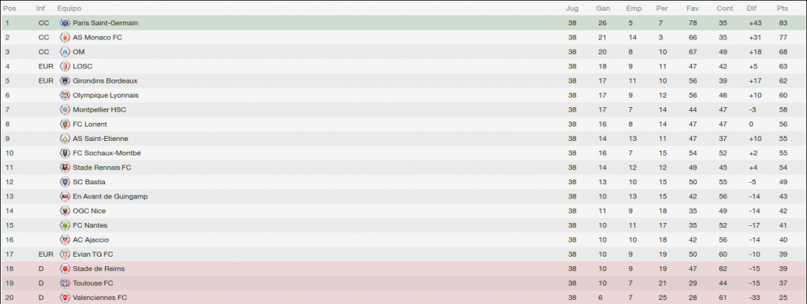Open FC Sochaux-Montbé team link
This screenshot has width=807, height=304.
coord(106,154)
